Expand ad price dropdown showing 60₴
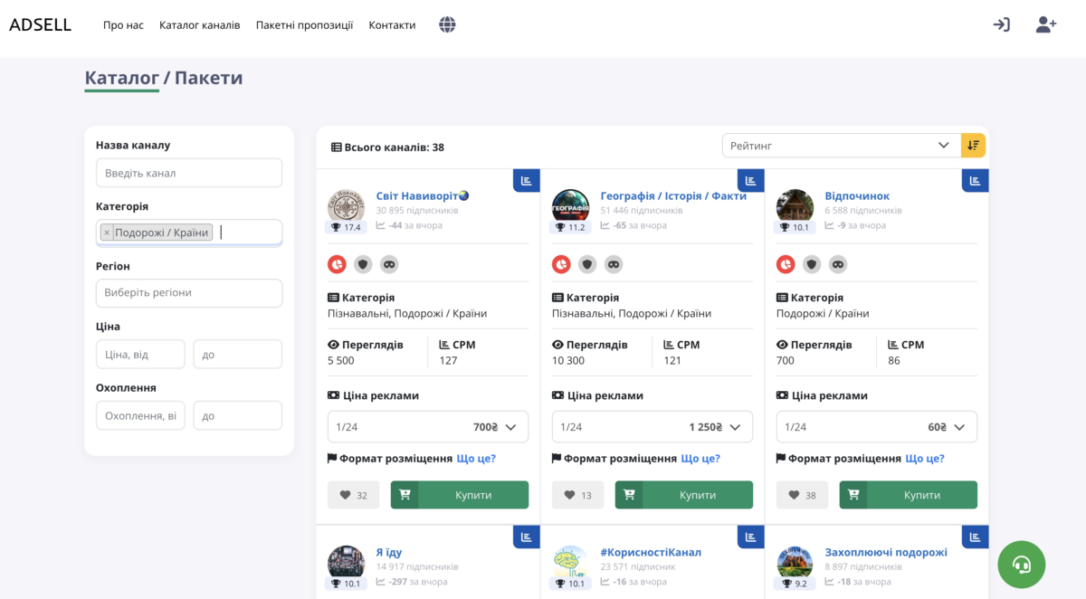The width and height of the screenshot is (1086, 599). [x=877, y=427]
